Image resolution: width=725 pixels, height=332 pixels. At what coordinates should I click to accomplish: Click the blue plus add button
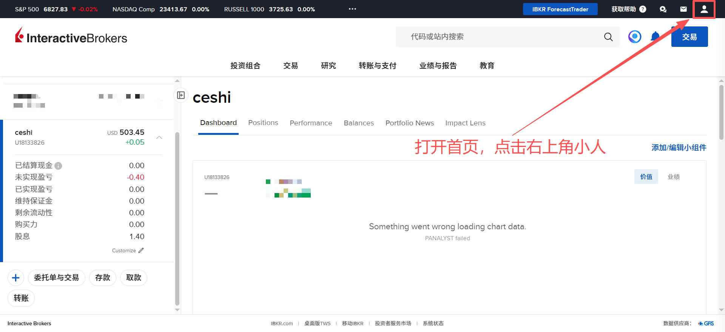(16, 278)
